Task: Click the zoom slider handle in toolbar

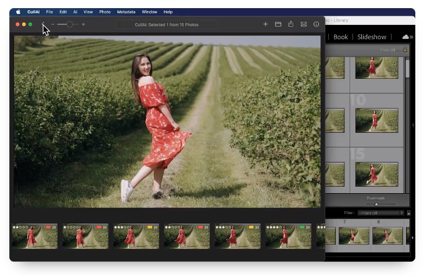Action: (x=70, y=24)
